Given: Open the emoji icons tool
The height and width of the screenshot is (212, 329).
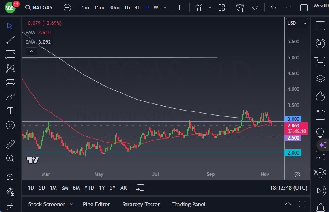Looking at the screenshot, I should click(10, 125).
